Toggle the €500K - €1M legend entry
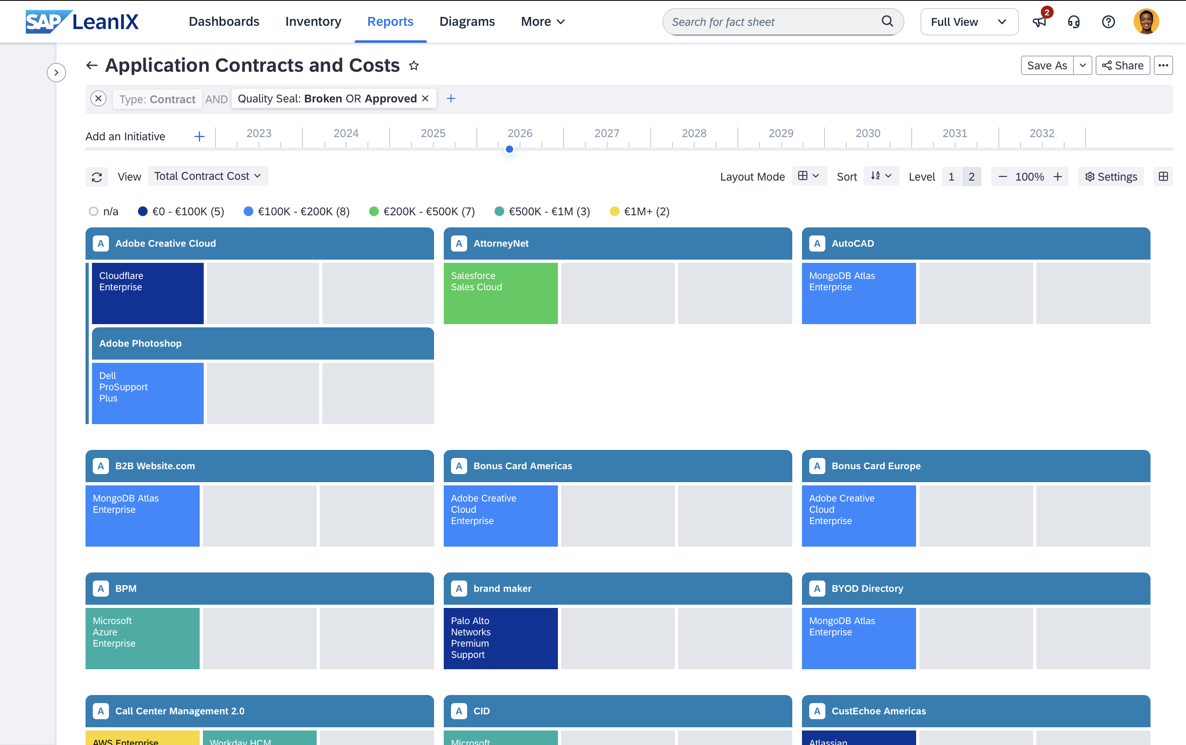 [542, 211]
